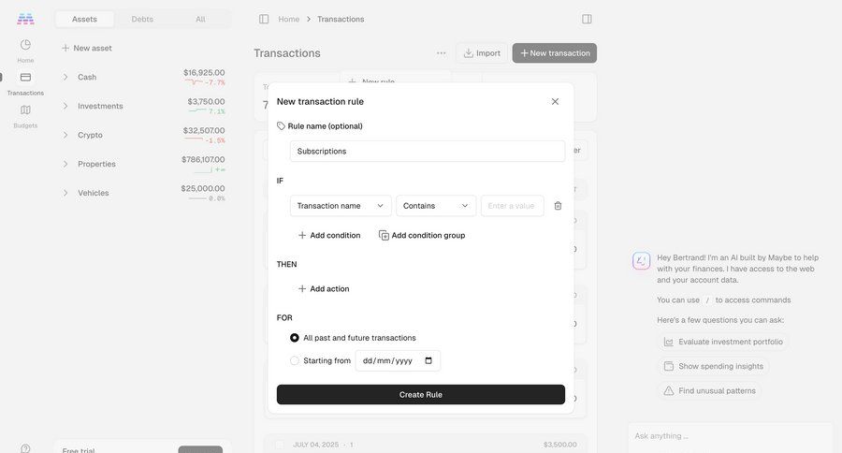Close the New transaction rule dialog
The image size is (842, 453).
click(x=555, y=102)
